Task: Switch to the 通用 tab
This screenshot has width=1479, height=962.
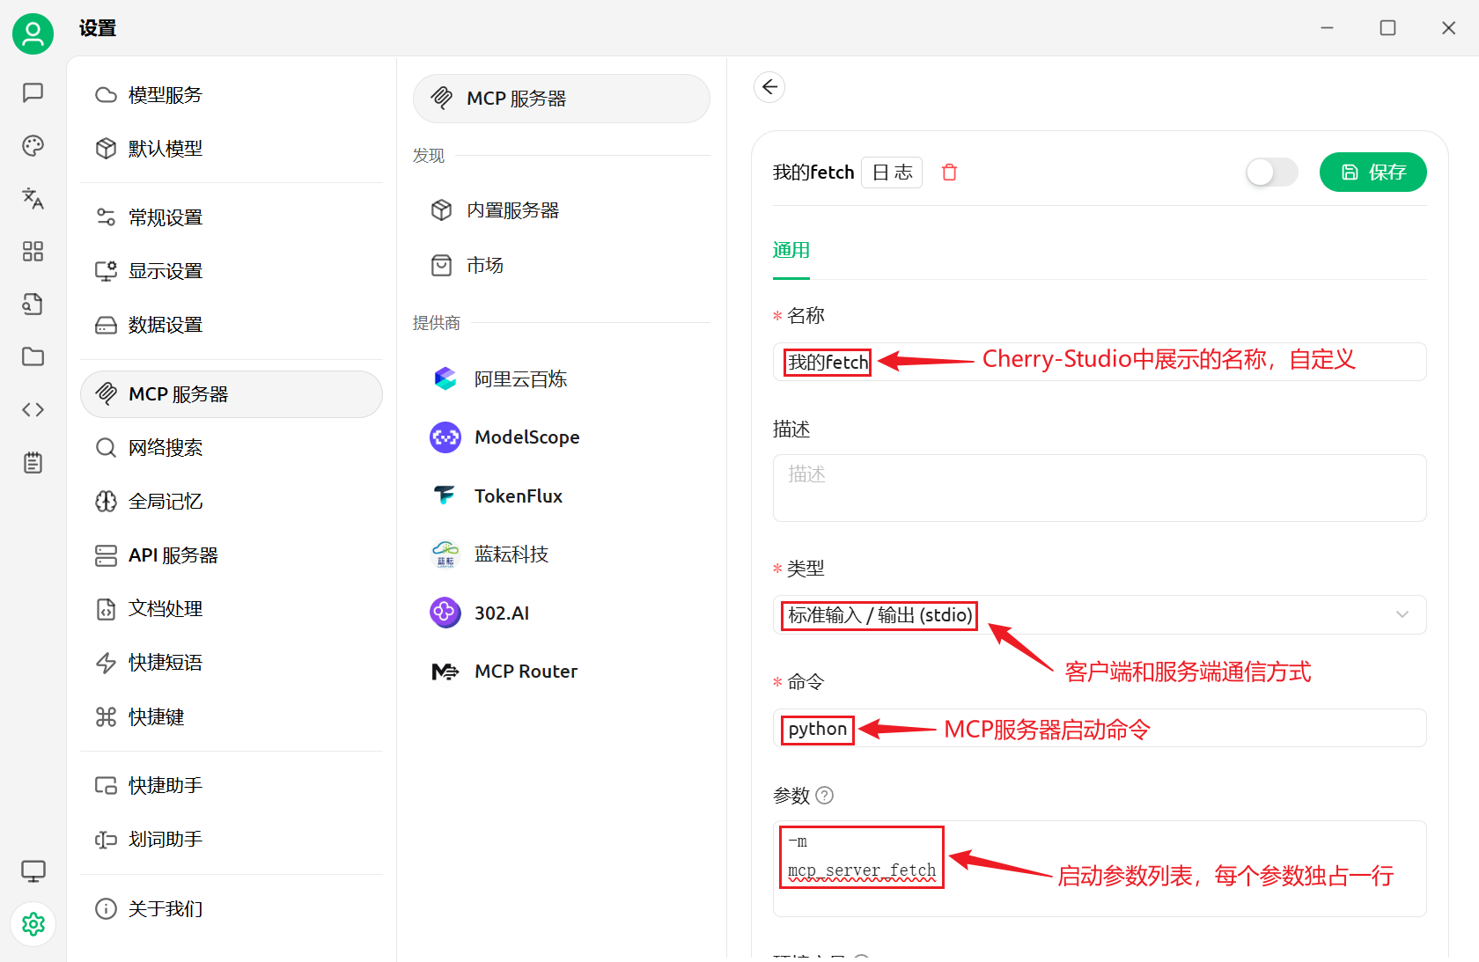Action: (x=791, y=251)
